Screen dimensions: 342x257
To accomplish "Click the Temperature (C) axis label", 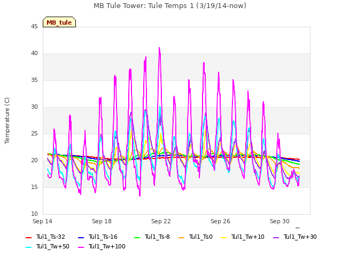I will coord(7,120).
